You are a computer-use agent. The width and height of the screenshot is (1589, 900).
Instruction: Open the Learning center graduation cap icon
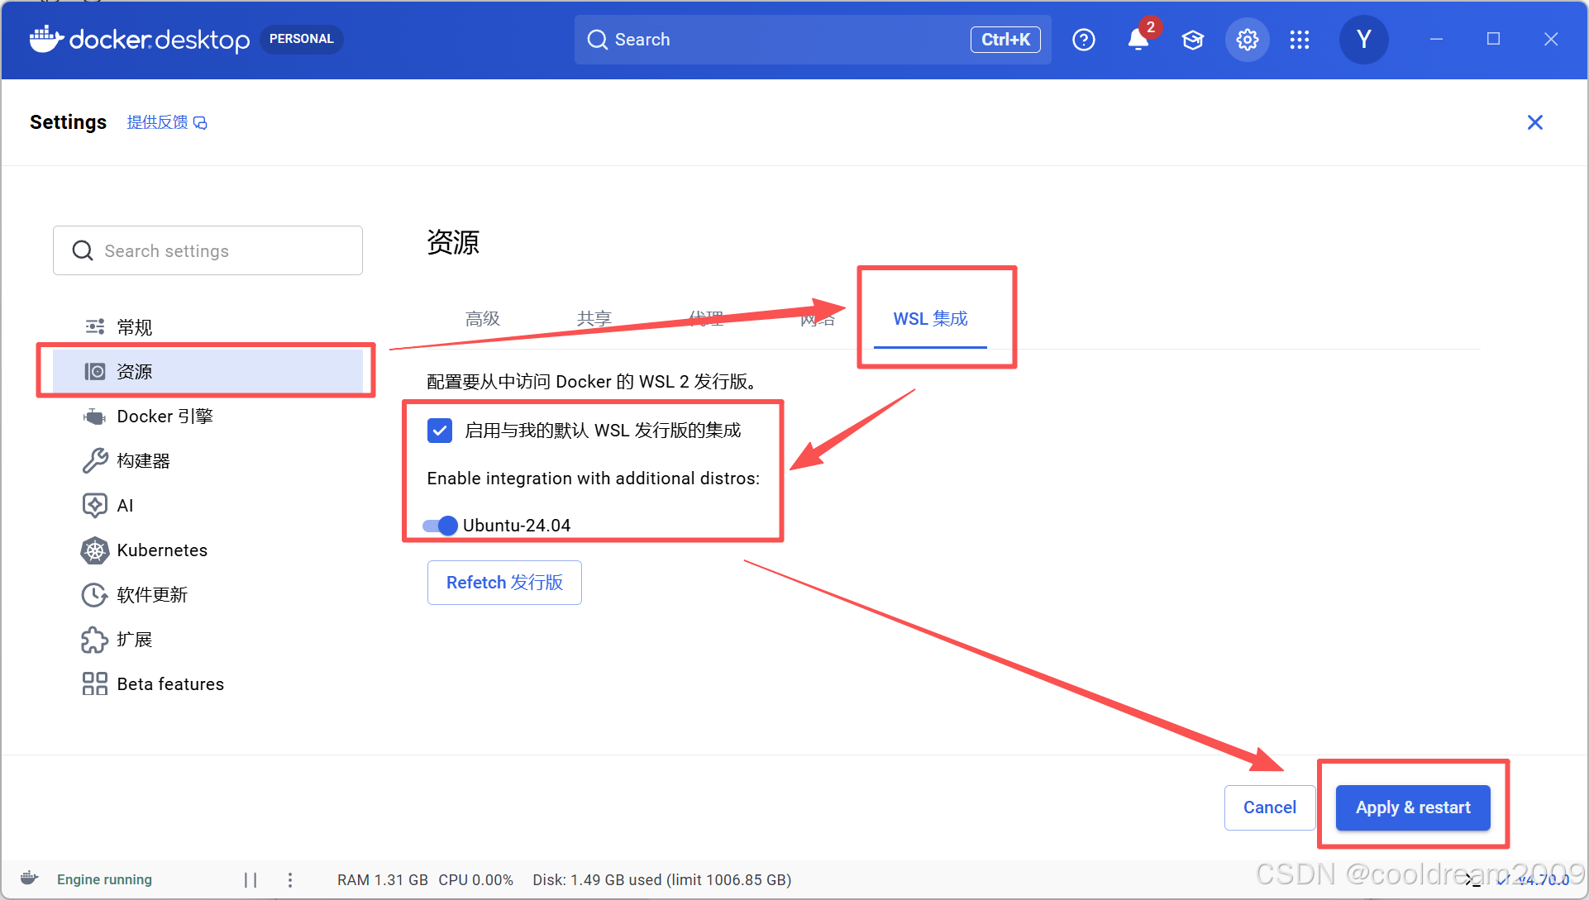(1192, 40)
